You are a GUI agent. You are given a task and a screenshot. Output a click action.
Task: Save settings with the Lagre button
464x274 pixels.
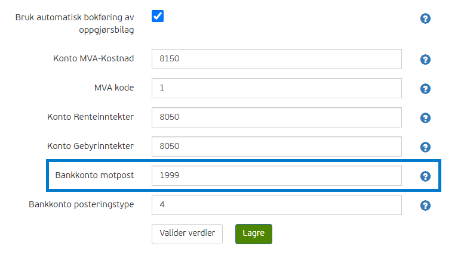pyautogui.click(x=254, y=234)
